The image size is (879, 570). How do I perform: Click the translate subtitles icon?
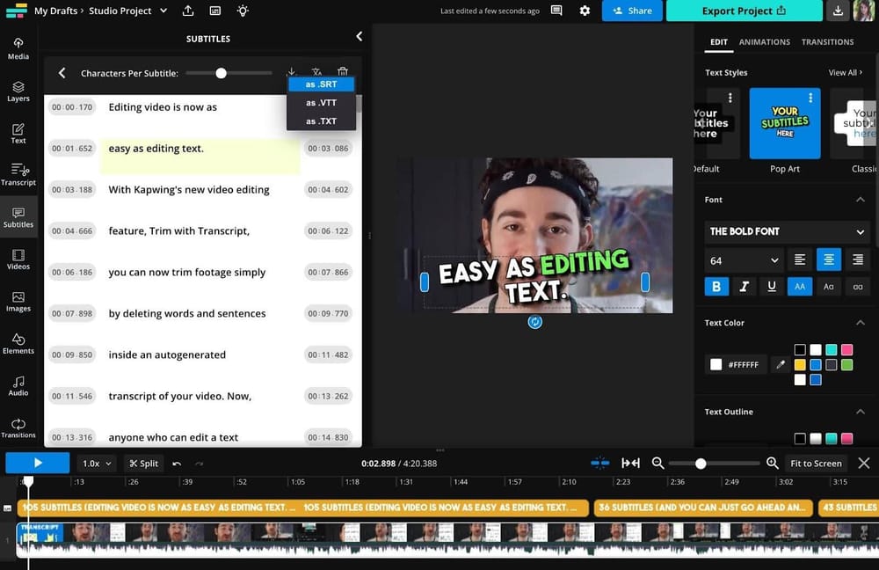pos(316,71)
